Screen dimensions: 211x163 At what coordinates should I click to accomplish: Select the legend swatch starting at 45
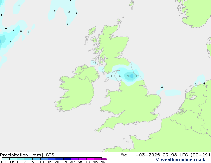click(98, 159)
